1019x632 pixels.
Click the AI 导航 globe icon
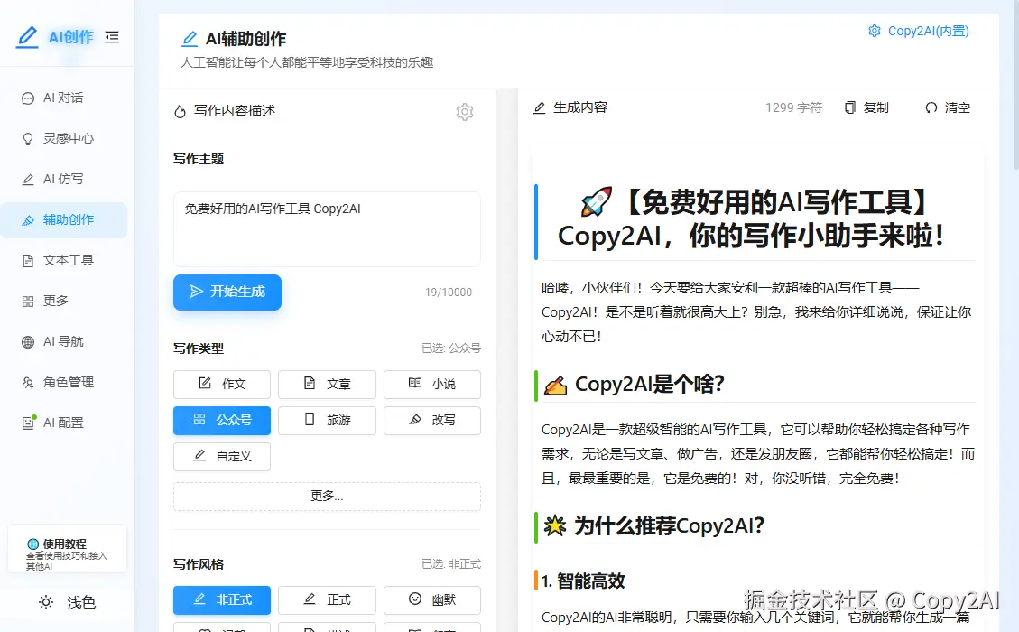(x=28, y=342)
